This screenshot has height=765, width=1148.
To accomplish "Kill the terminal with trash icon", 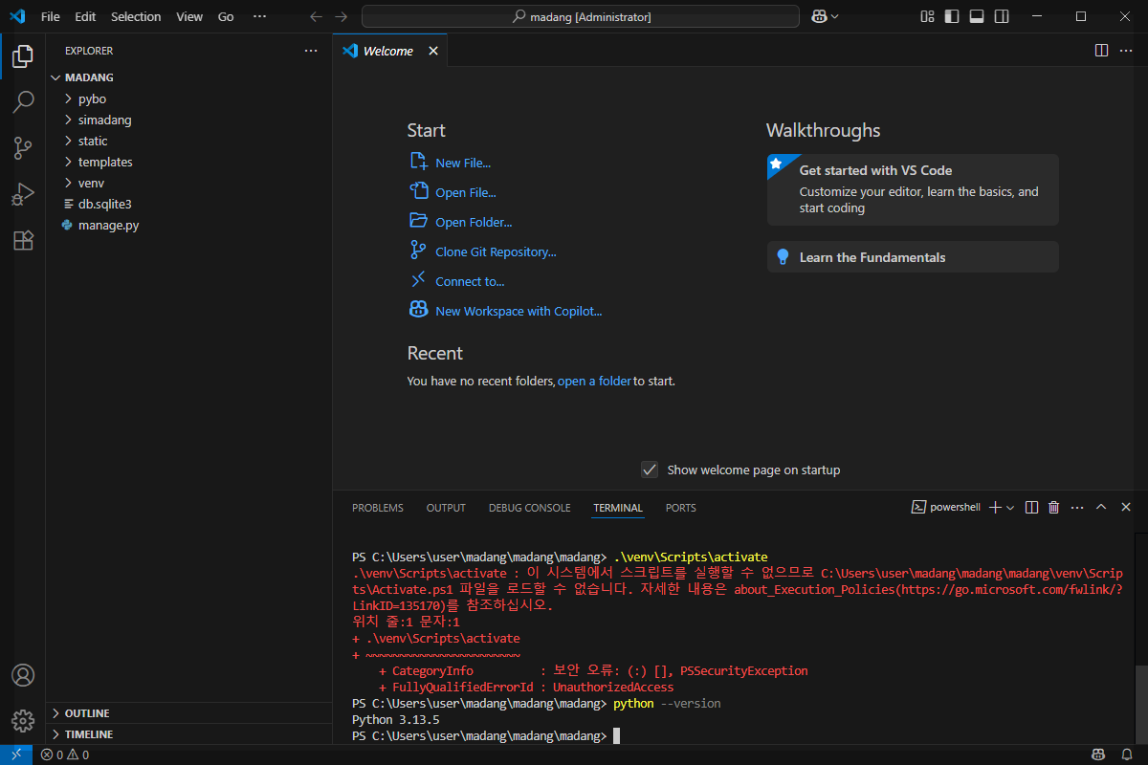I will [1054, 508].
